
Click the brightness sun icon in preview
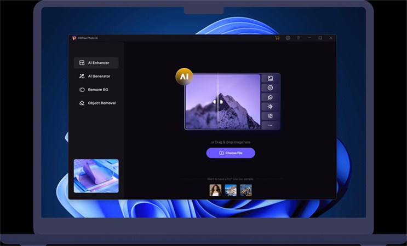(270, 107)
